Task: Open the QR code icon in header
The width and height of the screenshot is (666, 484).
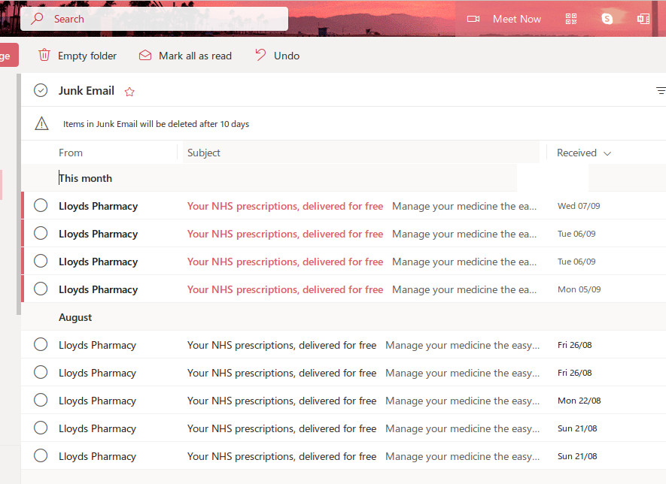Action: coord(571,19)
